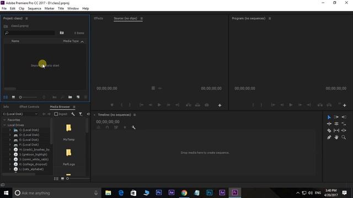Select the Zoom tool magnifier
This screenshot has height=198, width=353.
coord(344,137)
